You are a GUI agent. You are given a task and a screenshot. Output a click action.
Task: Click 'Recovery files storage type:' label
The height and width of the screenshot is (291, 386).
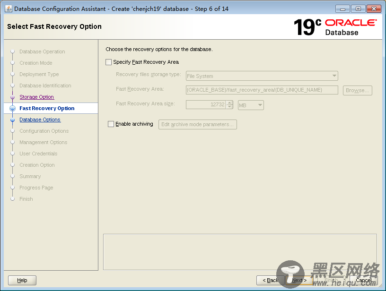[149, 74]
